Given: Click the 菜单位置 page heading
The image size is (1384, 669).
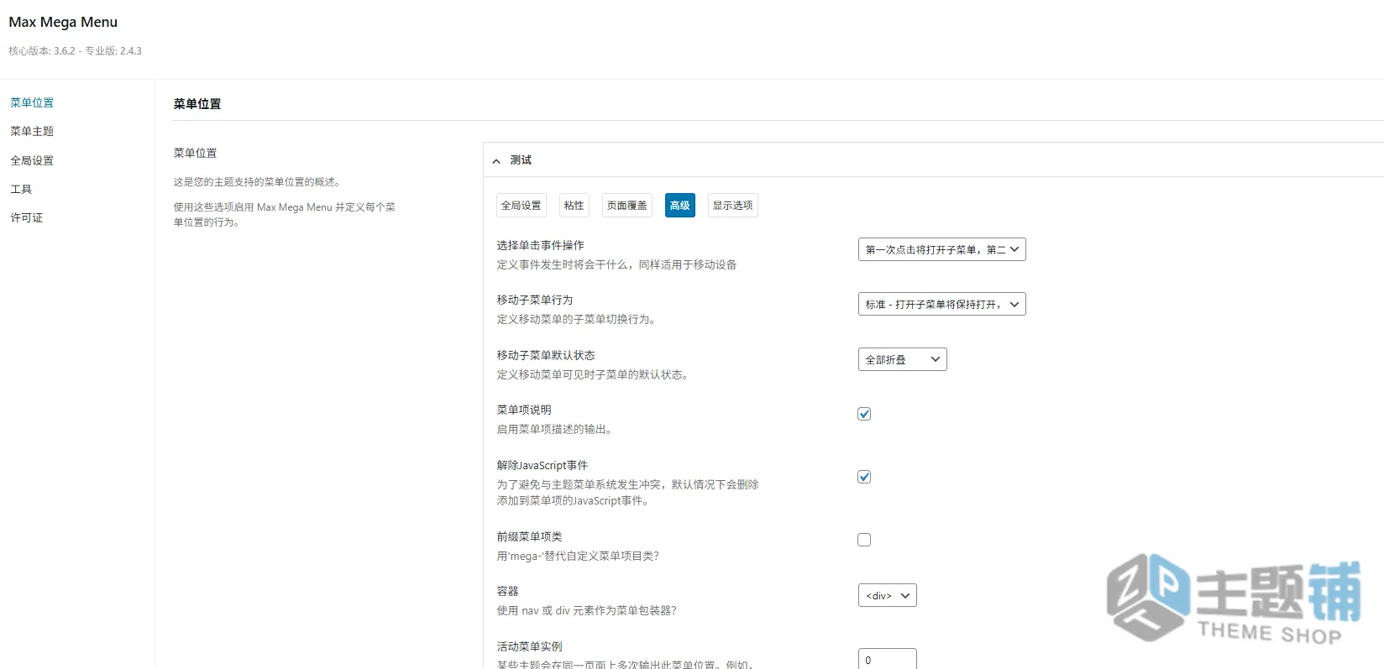Looking at the screenshot, I should click(x=197, y=104).
